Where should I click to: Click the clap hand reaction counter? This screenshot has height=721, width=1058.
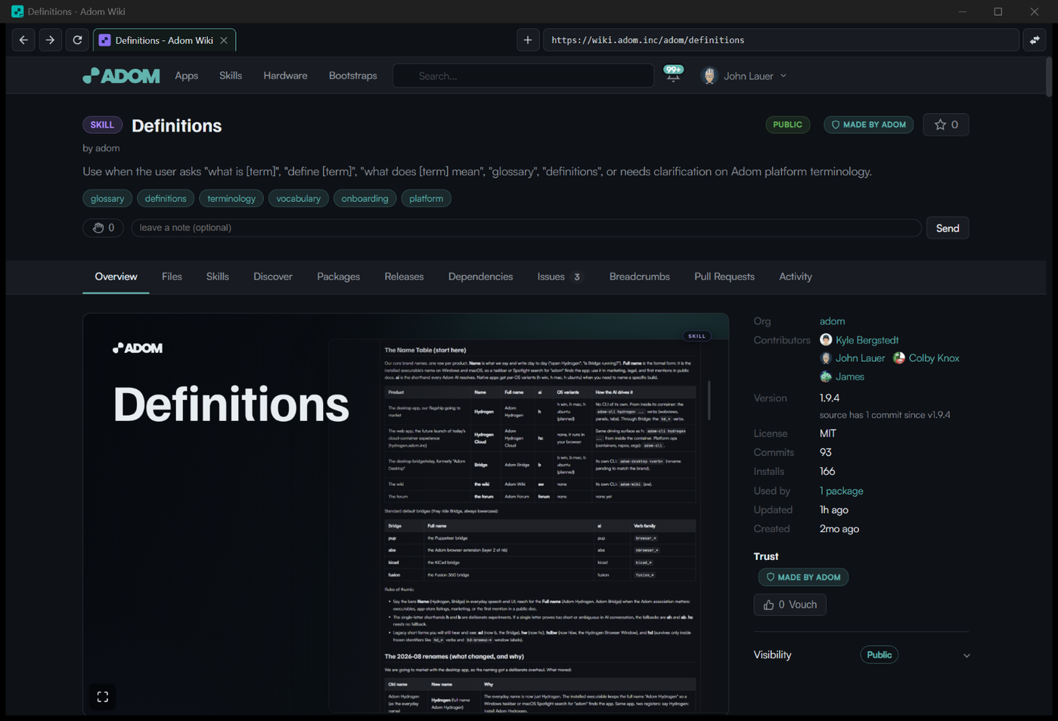pos(103,227)
